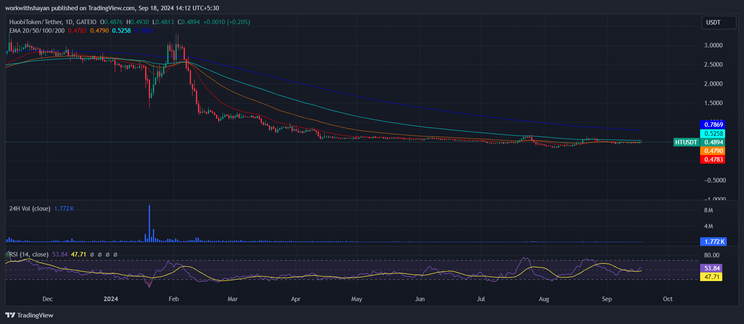Click the orange 0.4790 price-axis label
The image size is (744, 324).
point(713,151)
